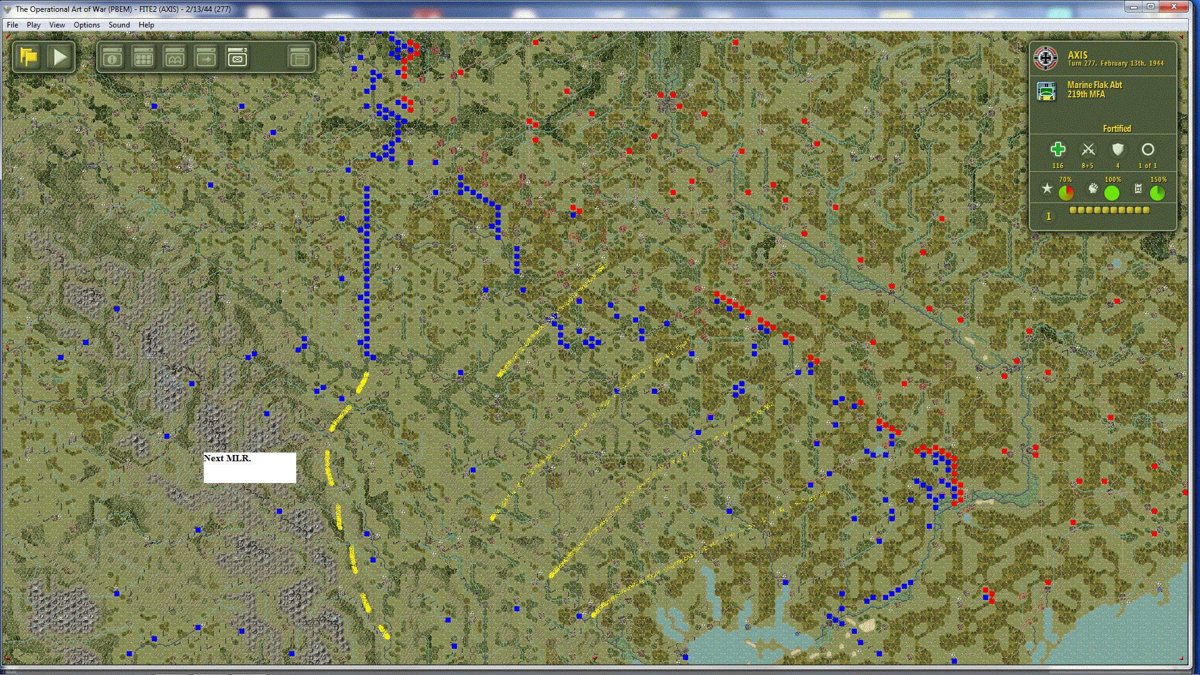Click the white circle stack icon

tap(1148, 149)
